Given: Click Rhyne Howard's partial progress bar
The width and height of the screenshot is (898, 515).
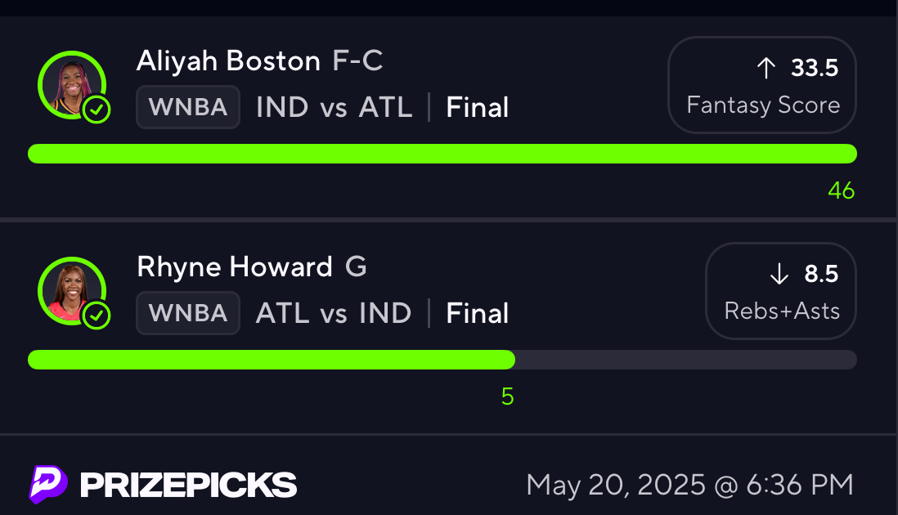Looking at the screenshot, I should coord(442,360).
